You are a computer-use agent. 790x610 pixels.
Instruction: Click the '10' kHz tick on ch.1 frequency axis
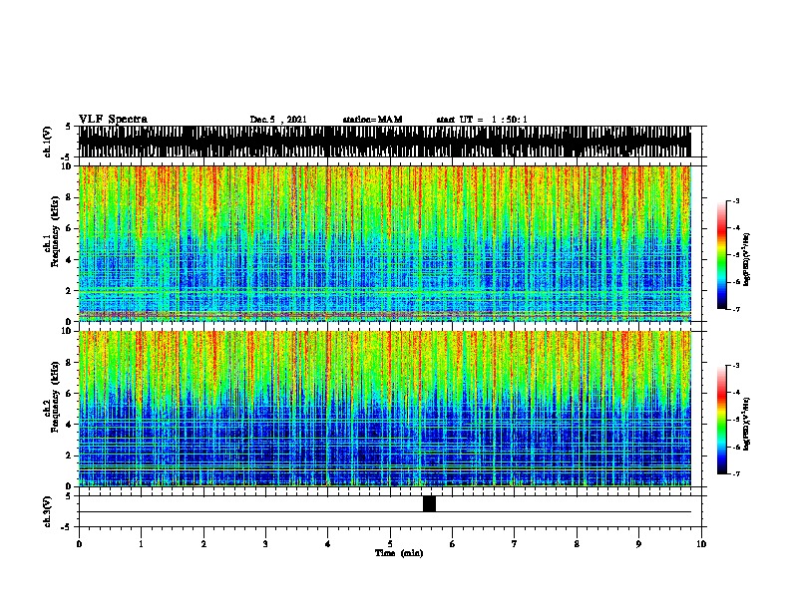[x=69, y=166]
